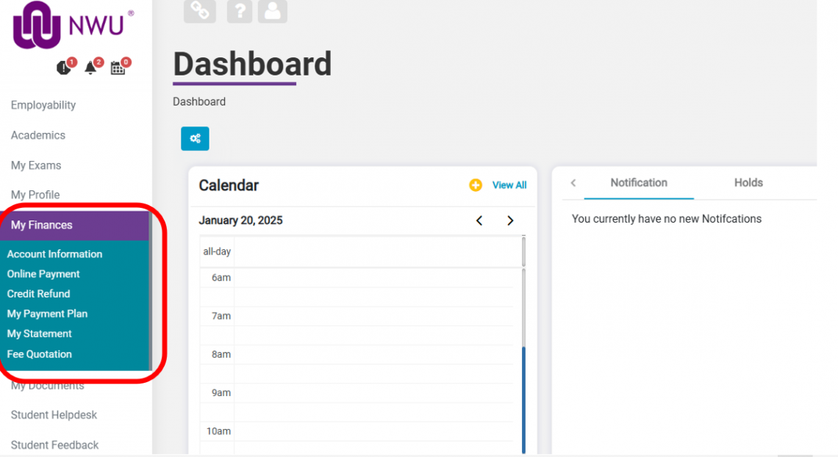The width and height of the screenshot is (838, 457).
Task: Open Fee Quotation link
Action: pos(40,354)
